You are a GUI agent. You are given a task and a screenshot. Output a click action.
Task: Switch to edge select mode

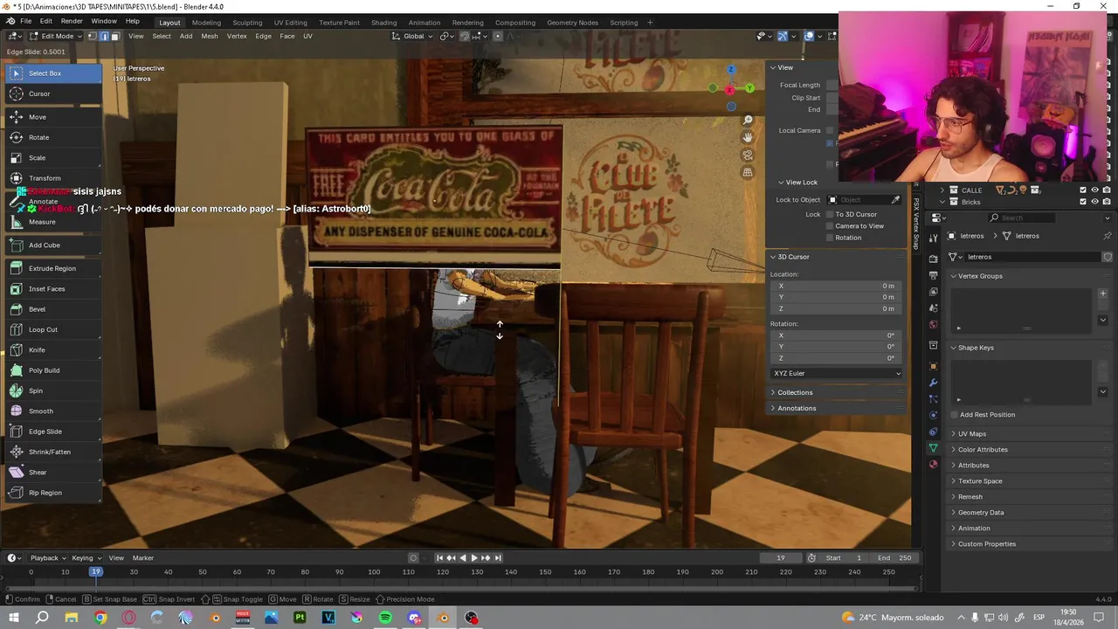click(x=103, y=36)
